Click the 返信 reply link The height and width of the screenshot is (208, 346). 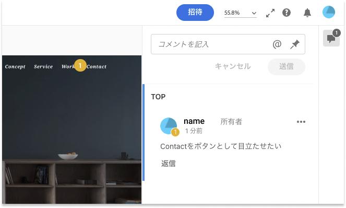click(169, 164)
